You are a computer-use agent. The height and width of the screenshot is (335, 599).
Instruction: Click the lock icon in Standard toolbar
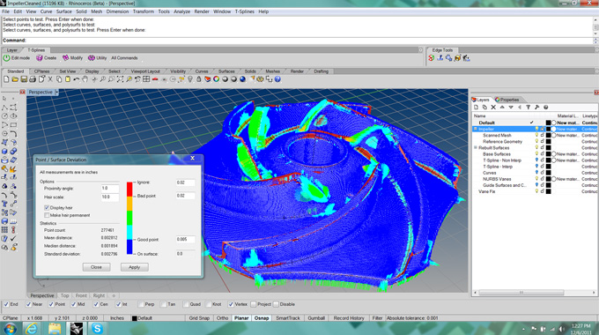pyautogui.click(x=199, y=79)
